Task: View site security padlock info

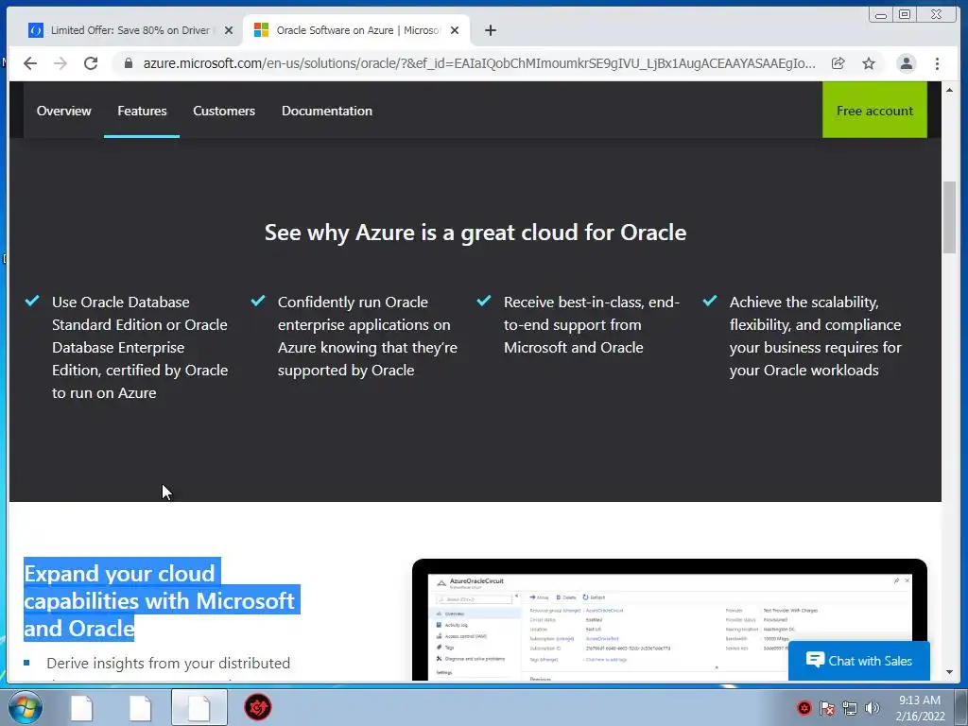Action: tap(129, 63)
